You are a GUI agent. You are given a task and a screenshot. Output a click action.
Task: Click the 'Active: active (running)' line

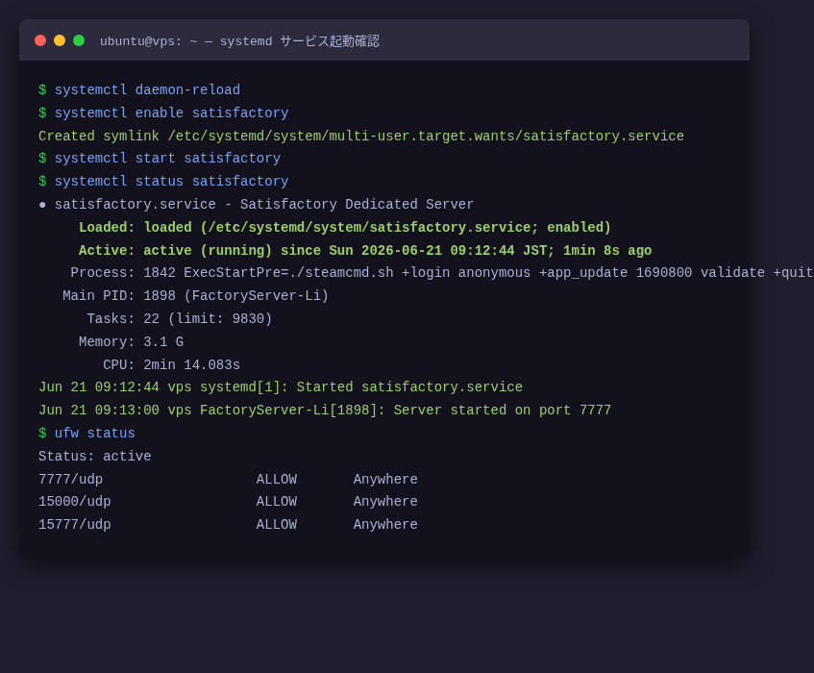365,250
